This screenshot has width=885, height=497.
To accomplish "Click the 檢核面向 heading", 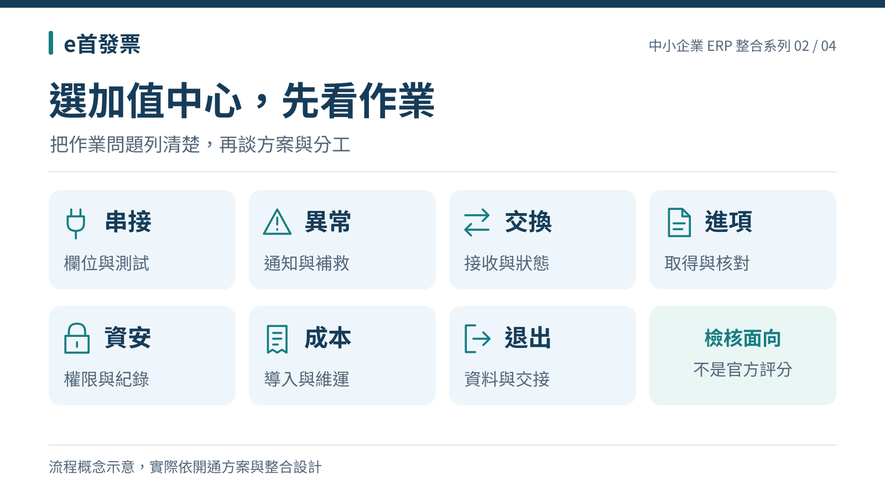I will (x=743, y=339).
